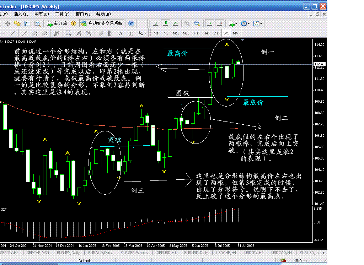Select the Fibonacci arcs tool
This screenshot has height=265, width=364.
89,33
